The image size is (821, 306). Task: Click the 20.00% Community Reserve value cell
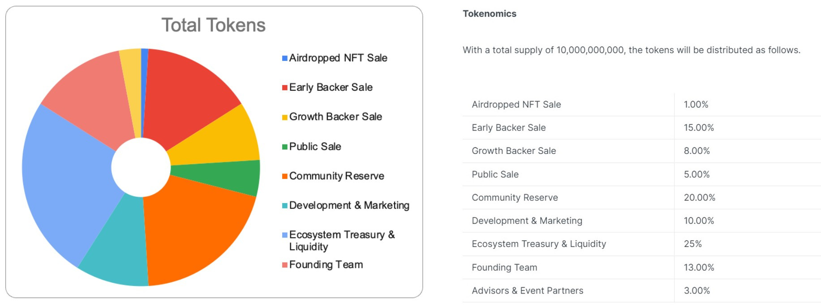point(699,198)
